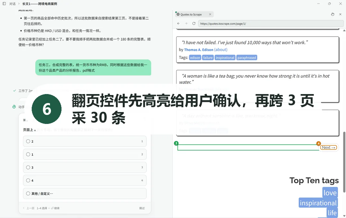Click the 长文1——跨境电商案例 title
Viewport: 346px width, 218px height.
(x=40, y=4)
